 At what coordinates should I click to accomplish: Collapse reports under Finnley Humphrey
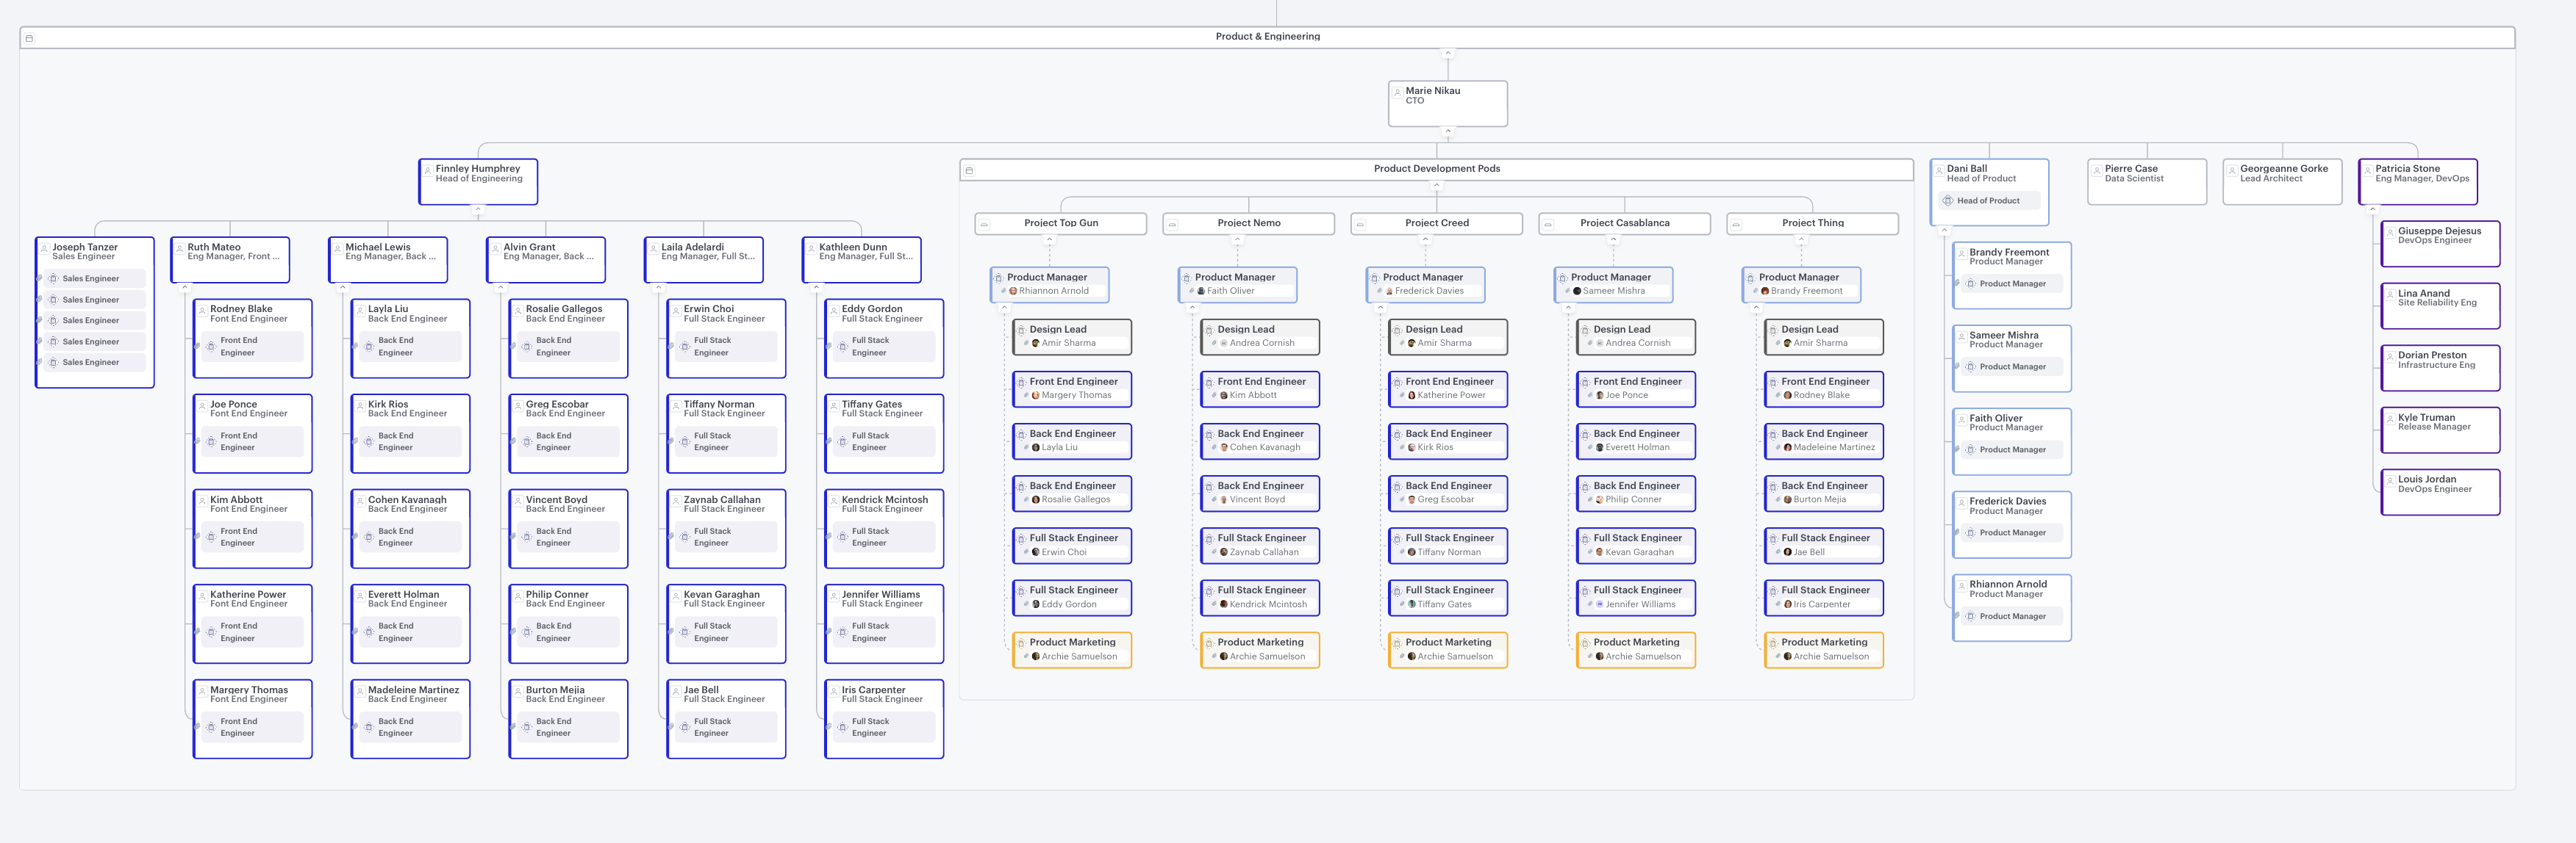478,210
